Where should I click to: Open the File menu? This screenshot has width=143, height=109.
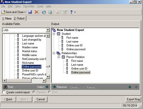pyautogui.click(x=3, y=6)
